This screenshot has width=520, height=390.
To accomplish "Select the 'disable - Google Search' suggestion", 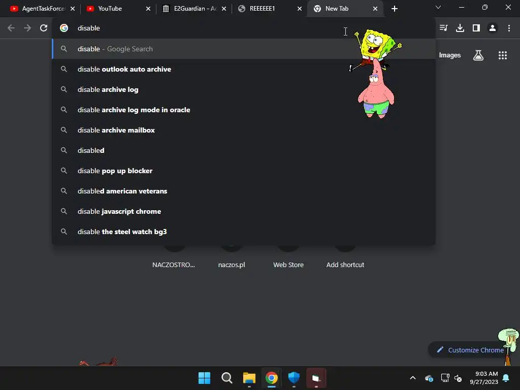I will pos(244,49).
